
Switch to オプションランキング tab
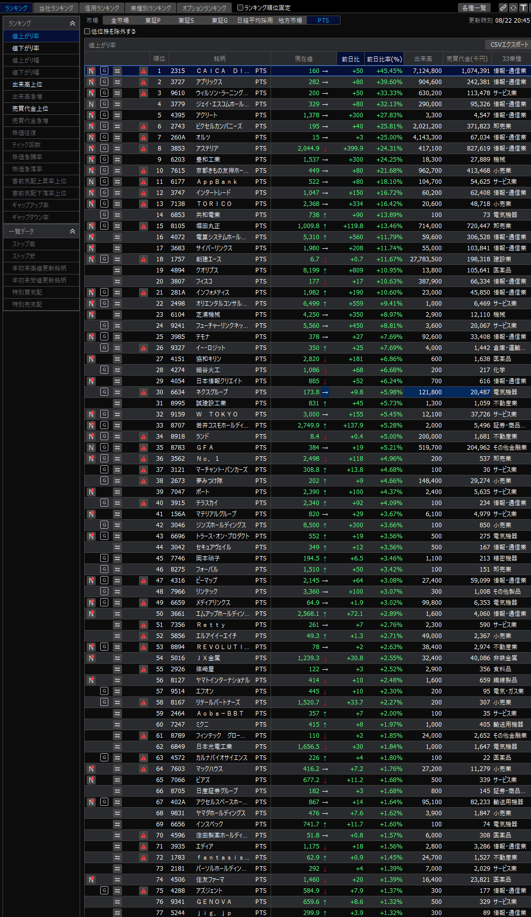point(204,8)
